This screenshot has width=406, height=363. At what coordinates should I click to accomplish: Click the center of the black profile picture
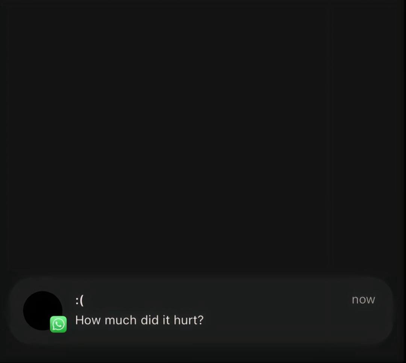coord(43,310)
